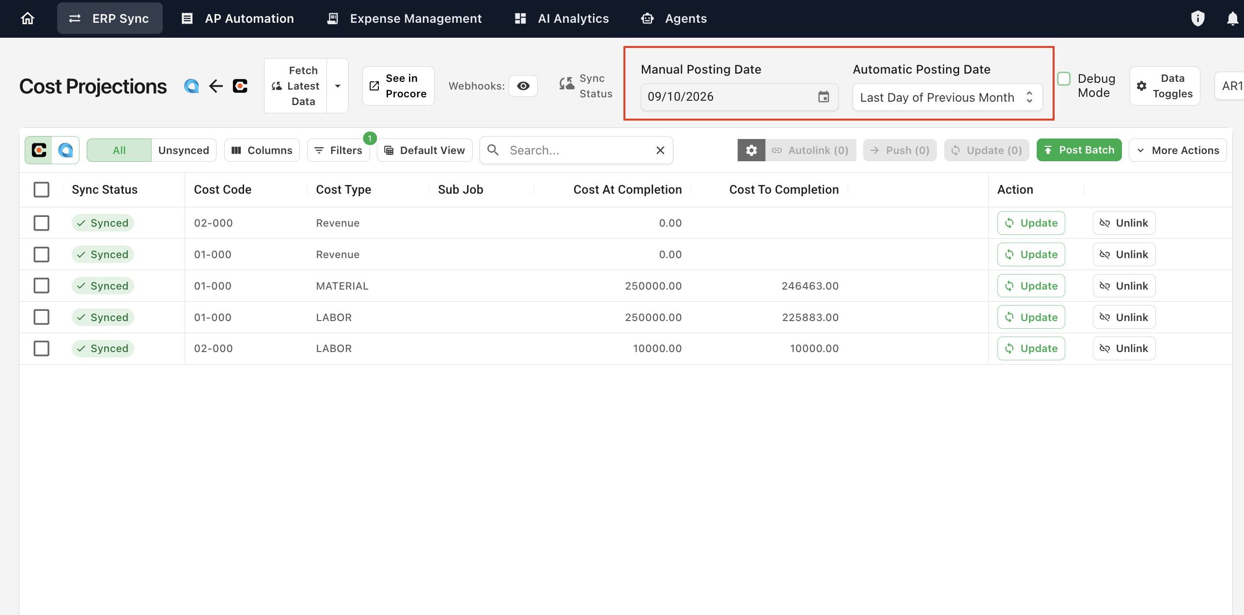Open the security shield icon

point(1197,18)
